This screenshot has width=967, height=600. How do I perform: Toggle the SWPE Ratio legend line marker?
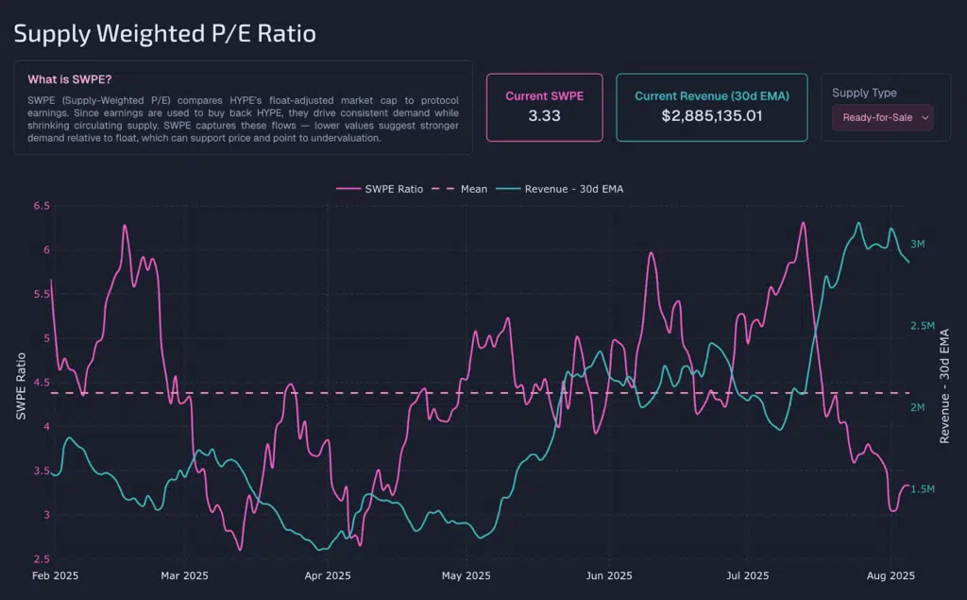coord(348,189)
